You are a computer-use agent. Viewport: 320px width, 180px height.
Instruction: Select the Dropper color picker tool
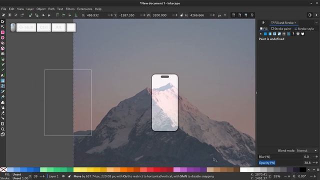pos(2,91)
